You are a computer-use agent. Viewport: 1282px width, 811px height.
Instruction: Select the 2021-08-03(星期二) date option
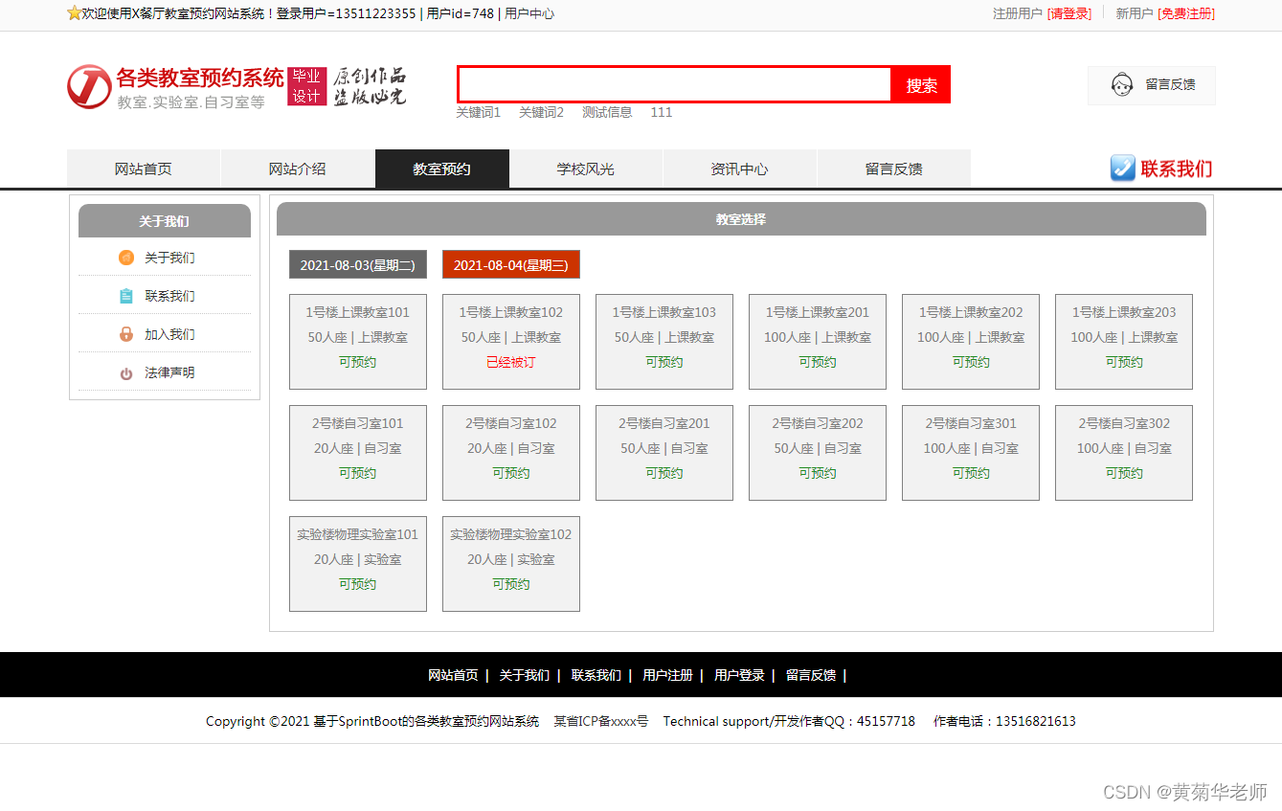coord(357,264)
